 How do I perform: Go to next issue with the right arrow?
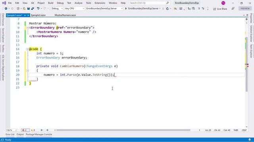point(47,130)
